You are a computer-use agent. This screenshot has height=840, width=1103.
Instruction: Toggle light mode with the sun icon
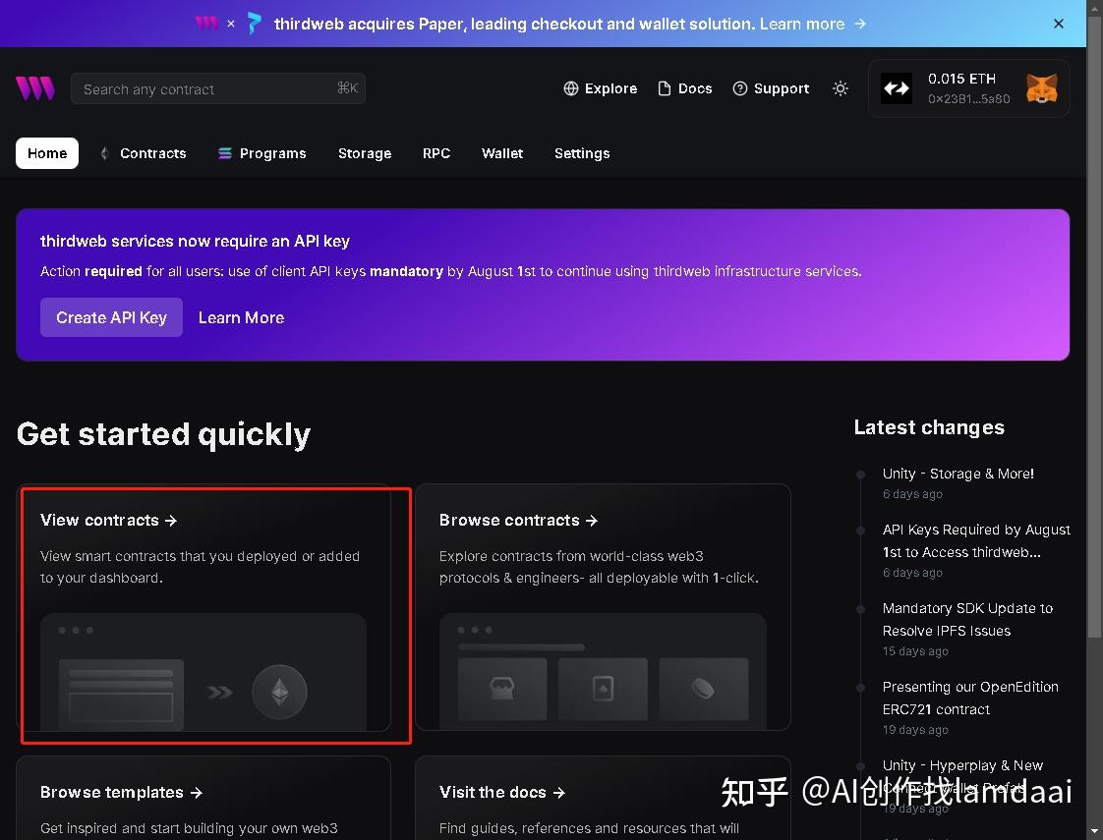841,88
